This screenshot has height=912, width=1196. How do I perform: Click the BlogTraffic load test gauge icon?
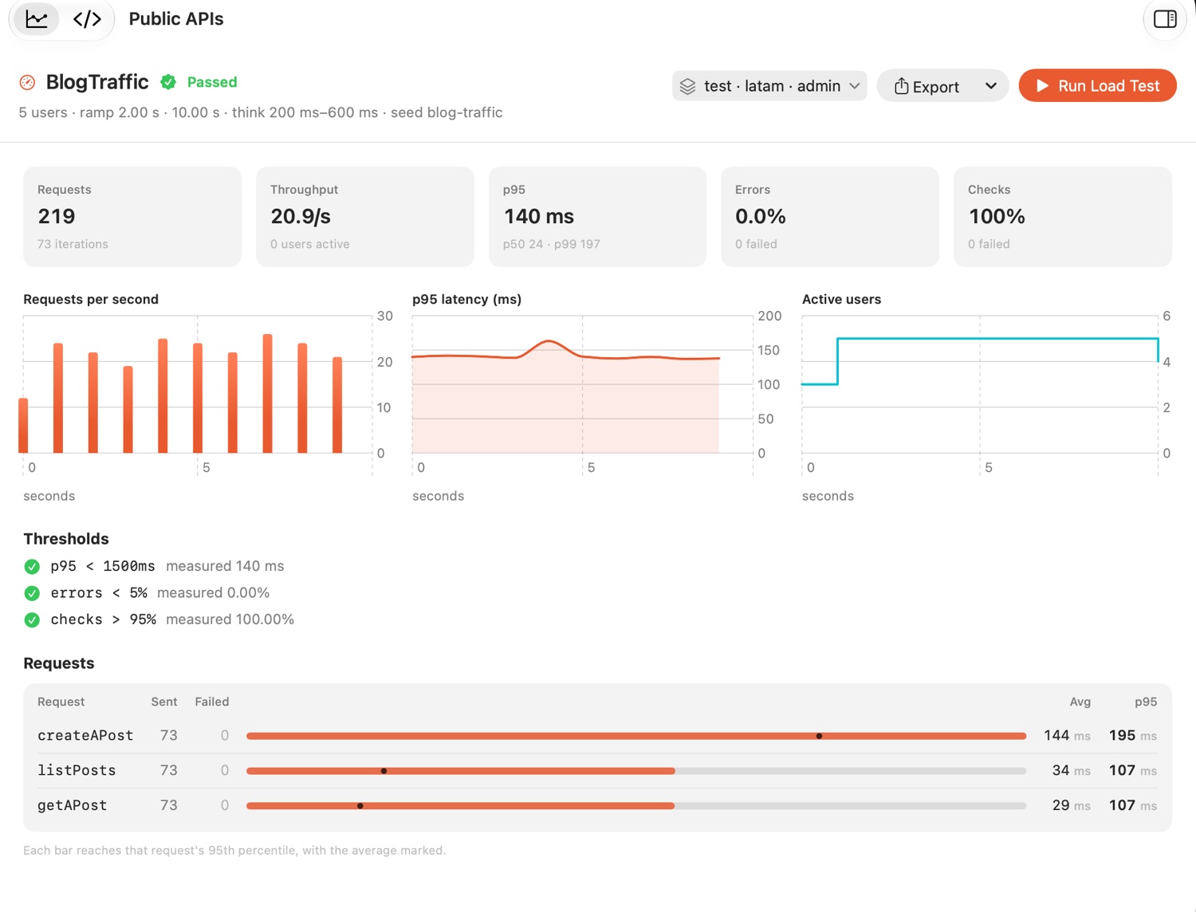[27, 82]
